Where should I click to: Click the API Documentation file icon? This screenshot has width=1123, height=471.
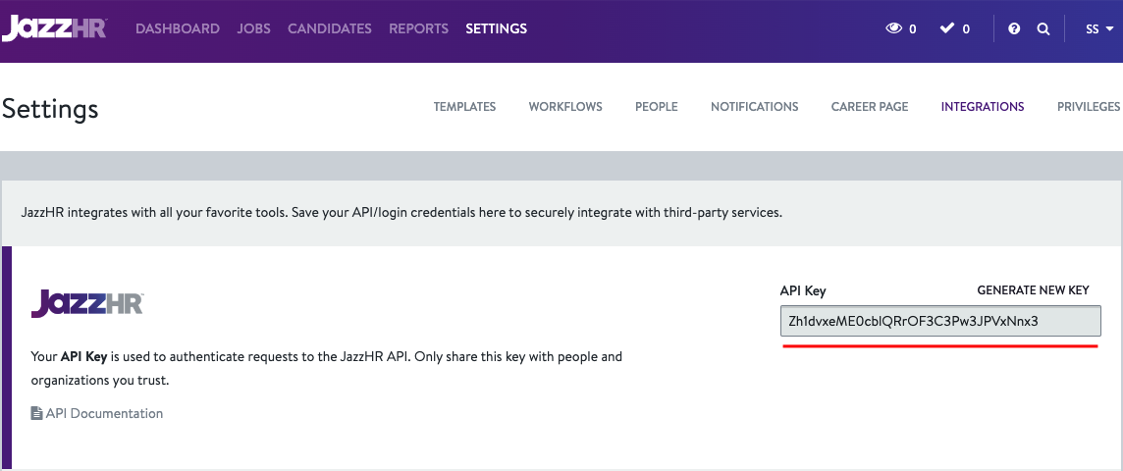[x=36, y=413]
